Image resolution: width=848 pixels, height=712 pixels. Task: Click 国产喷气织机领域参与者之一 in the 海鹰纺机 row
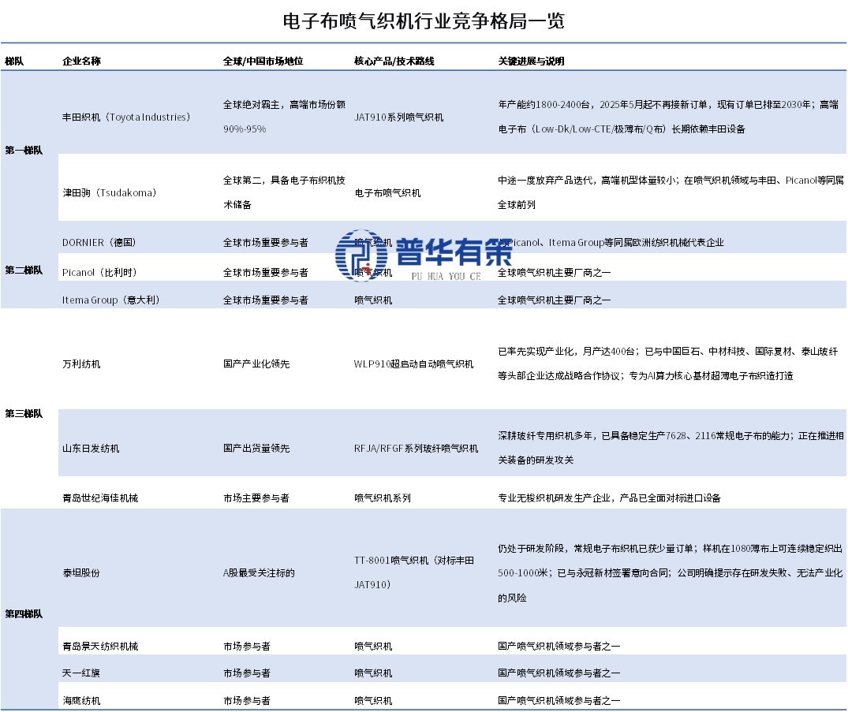click(x=559, y=701)
